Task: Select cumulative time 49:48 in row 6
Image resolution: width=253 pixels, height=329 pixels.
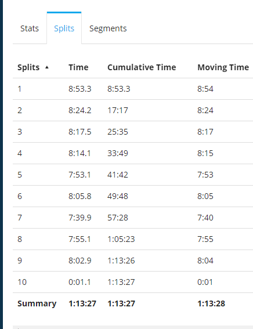Action: tap(118, 196)
